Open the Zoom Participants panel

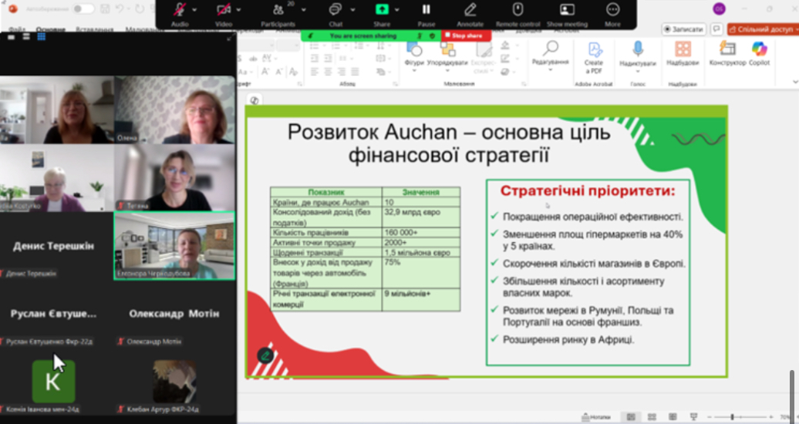pos(278,10)
